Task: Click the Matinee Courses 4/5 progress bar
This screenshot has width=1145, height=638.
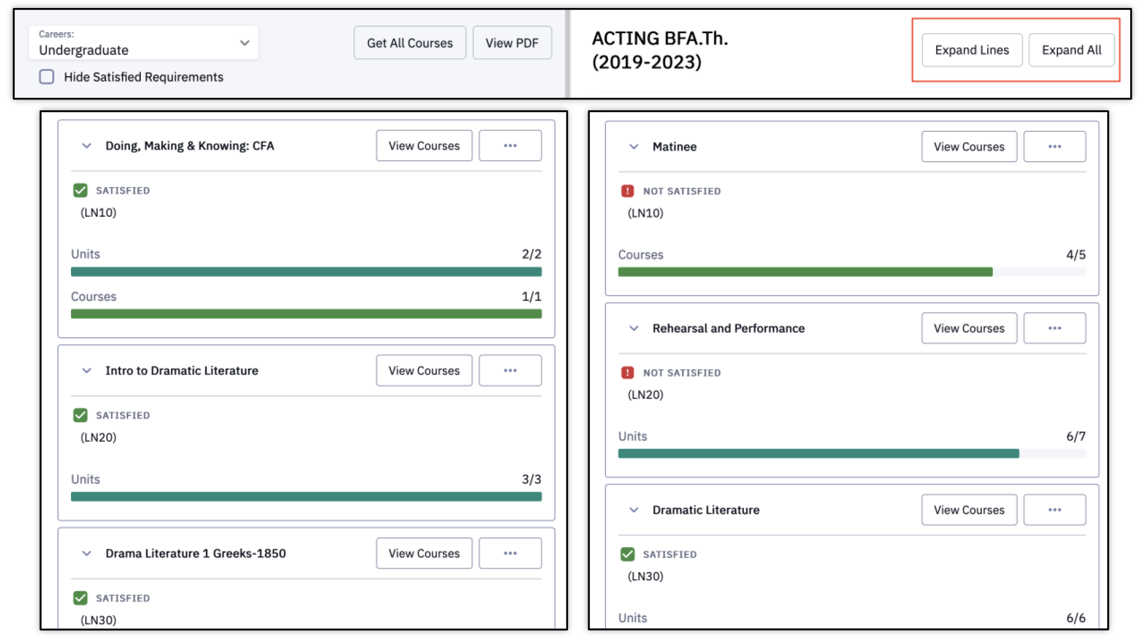Action: (x=851, y=272)
